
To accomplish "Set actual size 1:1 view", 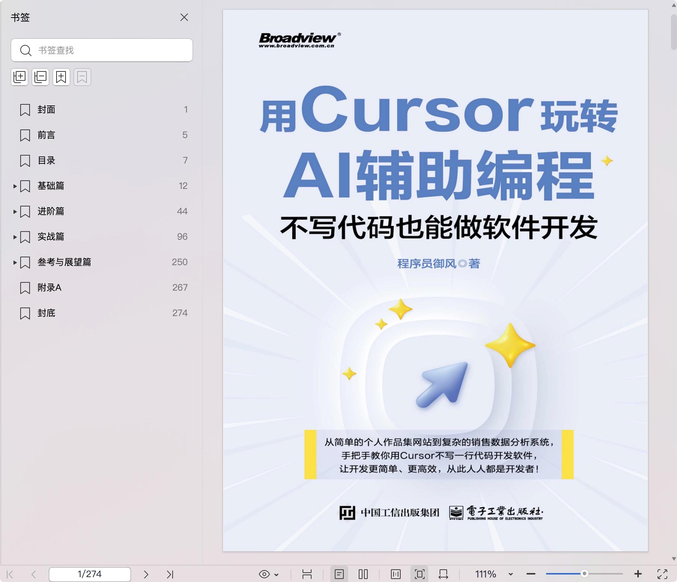I will click(x=396, y=574).
